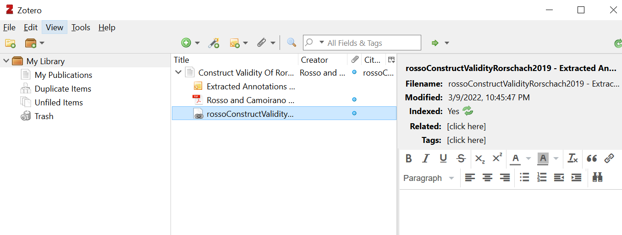Open the text color dropdown arrow
This screenshot has width=622, height=235.
[528, 158]
